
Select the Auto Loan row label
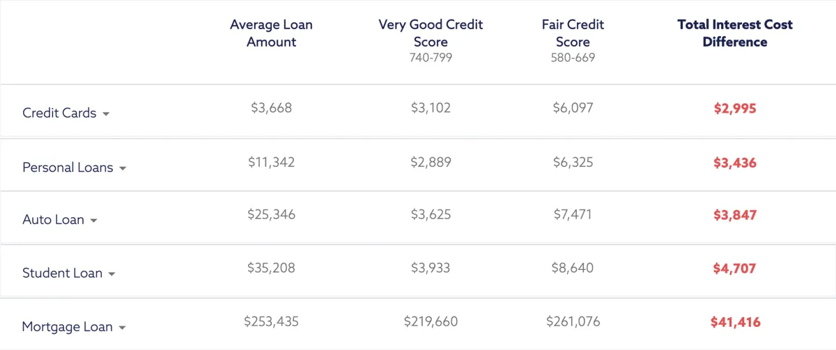tap(53, 219)
